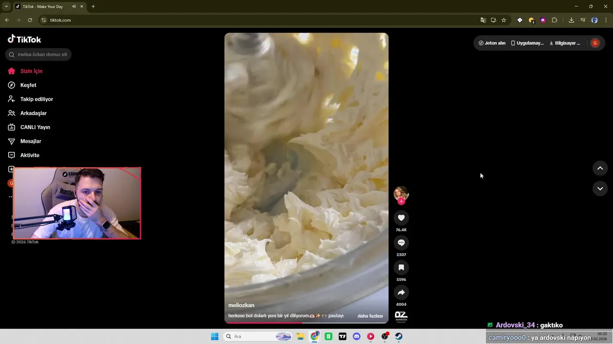Image resolution: width=613 pixels, height=344 pixels.
Task: Open translate page icon
Action: pos(483,20)
